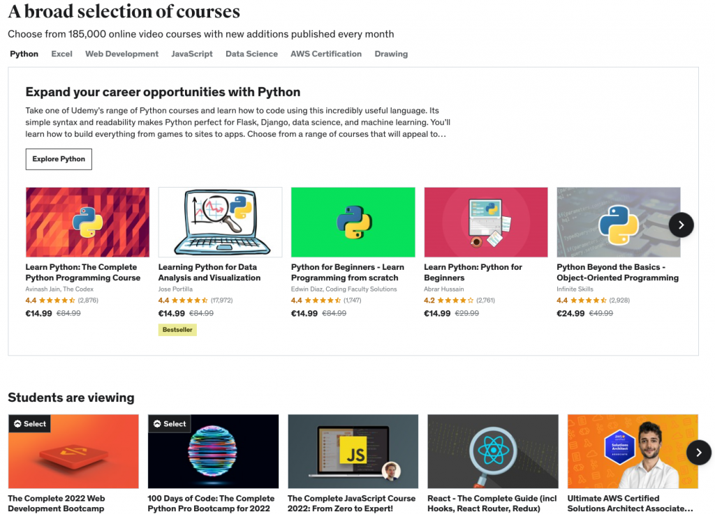
Task: Click the keyboard background Python Beyond Basics thumbnail
Action: click(x=619, y=222)
